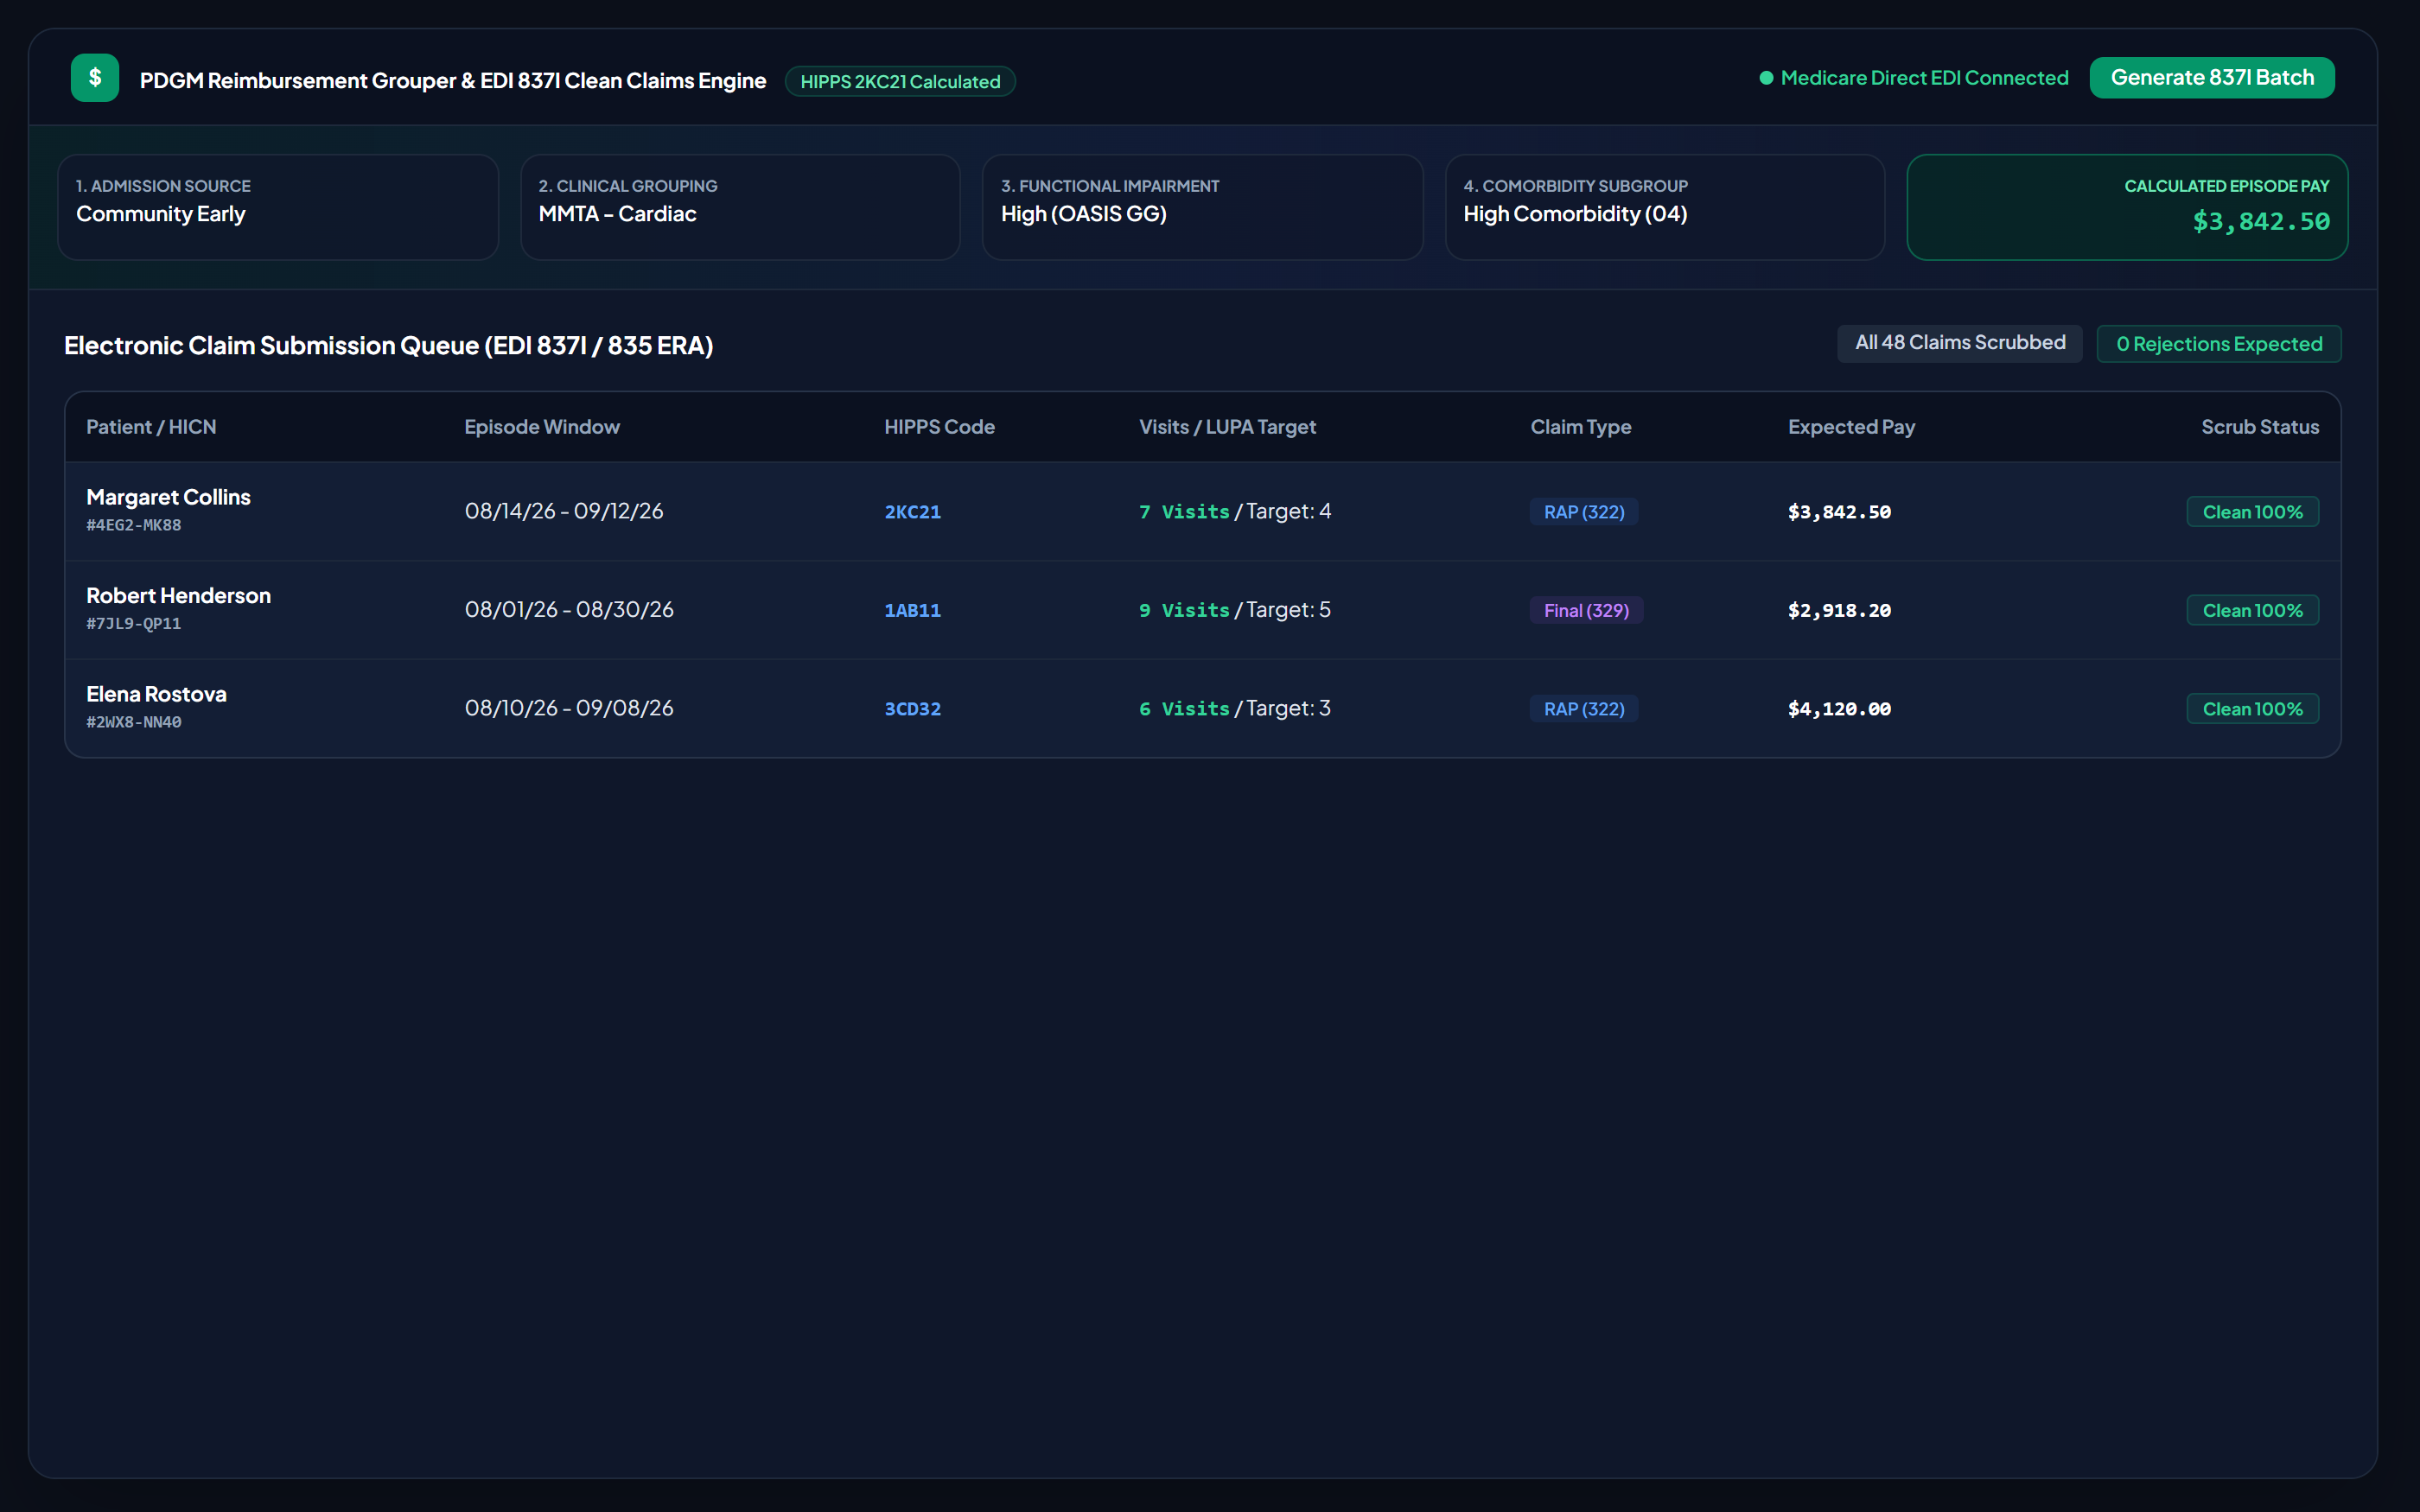Screen dimensions: 2420x1512
Task: Click episode window 08/01/26 - 08/30/26
Action: [x=569, y=610]
